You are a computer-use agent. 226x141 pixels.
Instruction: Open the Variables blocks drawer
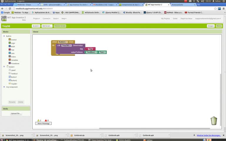point(13,60)
